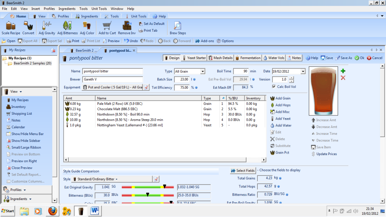
Task: Open the Adj Color tool
Action: [x=87, y=28]
